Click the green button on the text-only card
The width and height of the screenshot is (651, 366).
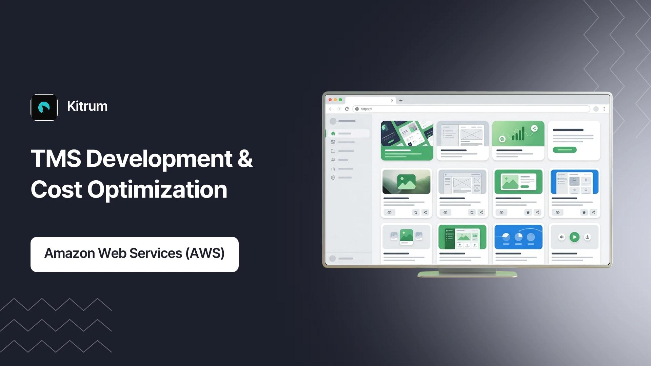click(565, 149)
